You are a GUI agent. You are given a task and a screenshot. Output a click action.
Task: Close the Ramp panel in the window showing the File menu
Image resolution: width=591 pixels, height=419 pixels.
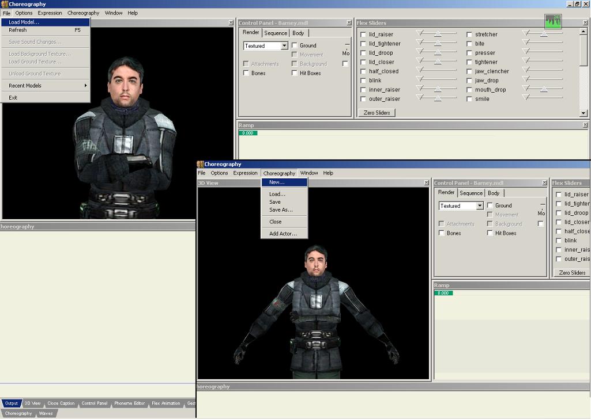tap(585, 125)
